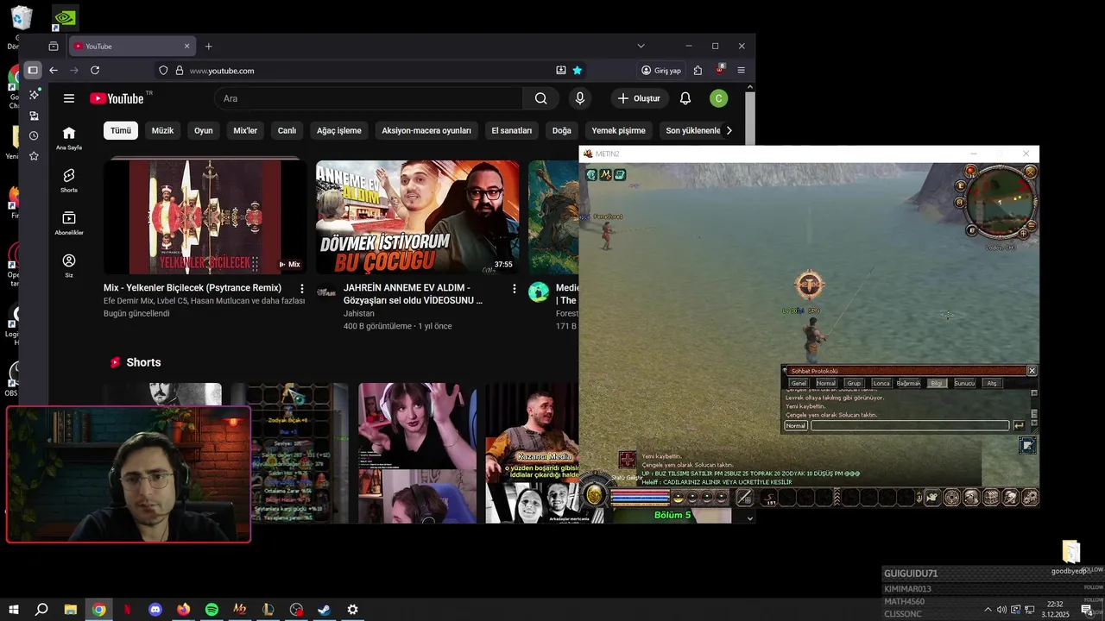Screen dimensions: 1105x621
Task: Zoom out the Metin2 minimap
Action: [1032, 226]
